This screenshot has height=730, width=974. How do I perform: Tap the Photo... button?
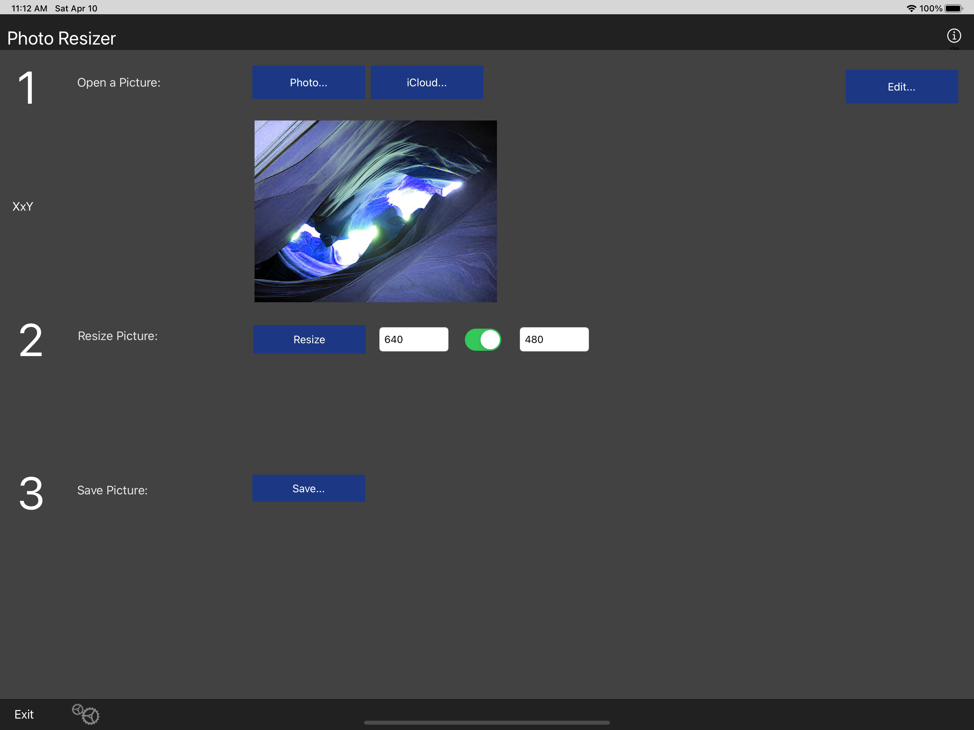(x=309, y=82)
